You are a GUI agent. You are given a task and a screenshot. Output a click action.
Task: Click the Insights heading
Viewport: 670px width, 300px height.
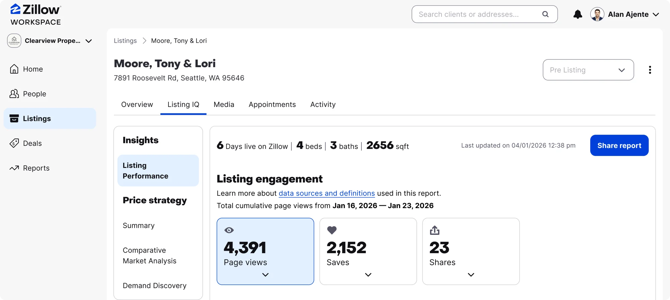[x=140, y=140]
